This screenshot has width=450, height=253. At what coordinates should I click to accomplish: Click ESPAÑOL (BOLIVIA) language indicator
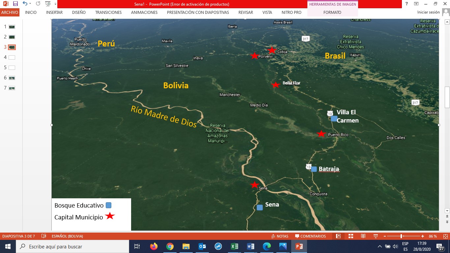coord(67,236)
